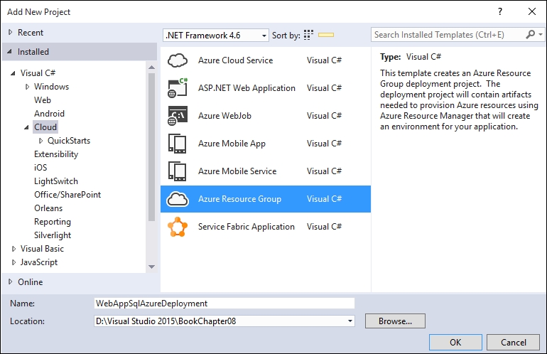This screenshot has height=354, width=547.
Task: Expand the Windows tree node
Action: coord(27,87)
